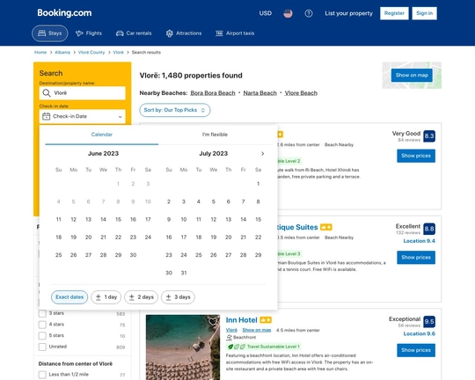Open the USD currency selector
The height and width of the screenshot is (380, 475).
pyautogui.click(x=265, y=13)
